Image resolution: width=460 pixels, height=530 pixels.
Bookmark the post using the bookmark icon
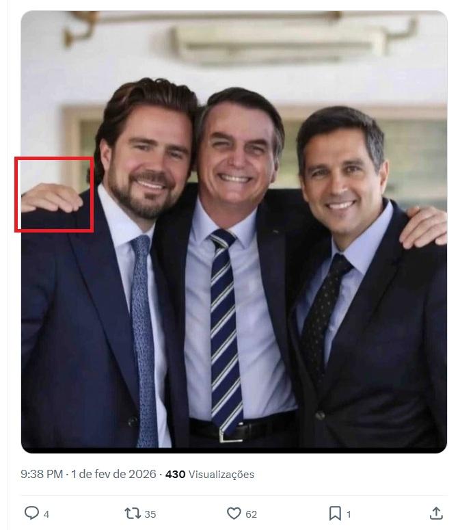coord(335,513)
